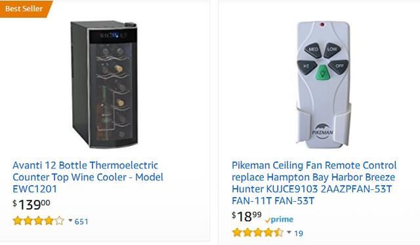Click the MED button on the remote image

pyautogui.click(x=313, y=50)
